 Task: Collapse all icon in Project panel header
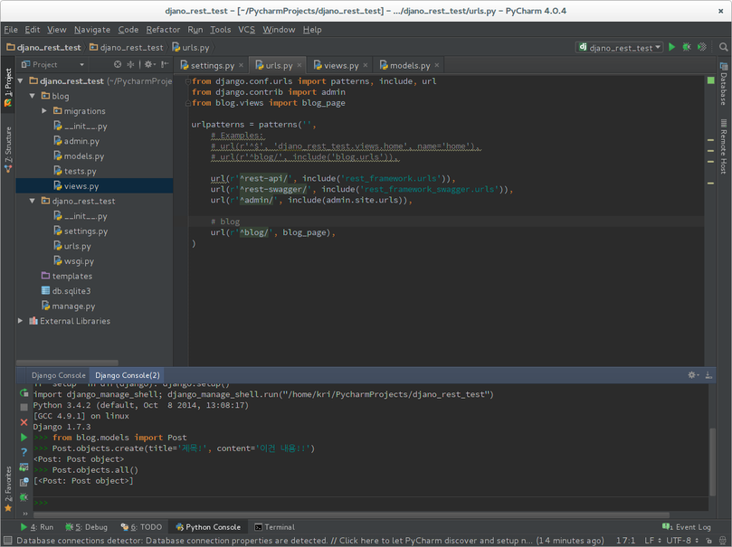130,64
